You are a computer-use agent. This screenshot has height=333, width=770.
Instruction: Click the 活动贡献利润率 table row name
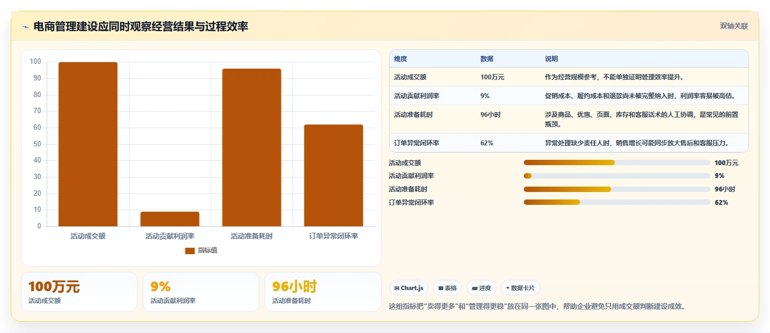(x=416, y=96)
